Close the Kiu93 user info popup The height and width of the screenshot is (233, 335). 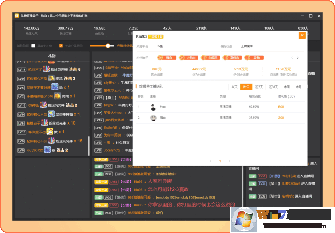pos(302,35)
